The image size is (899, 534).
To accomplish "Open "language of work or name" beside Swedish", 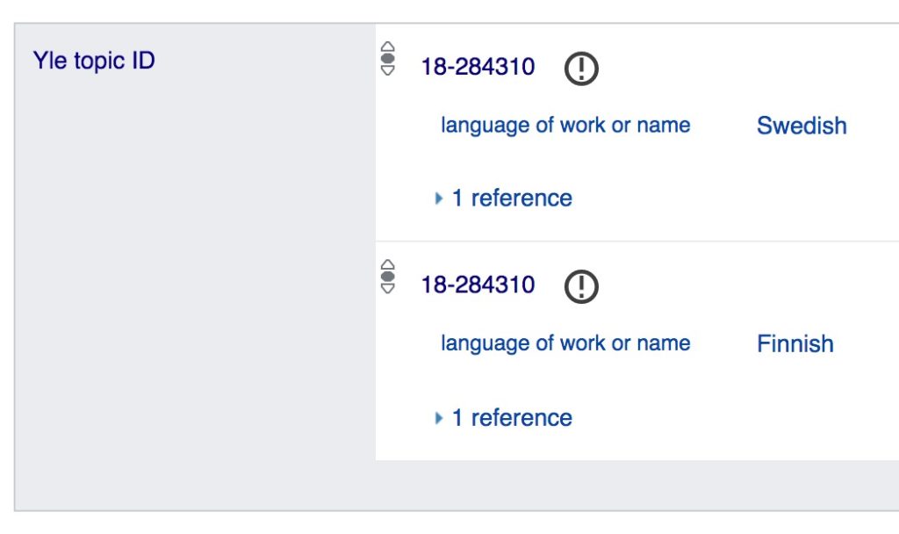I will coord(565,125).
